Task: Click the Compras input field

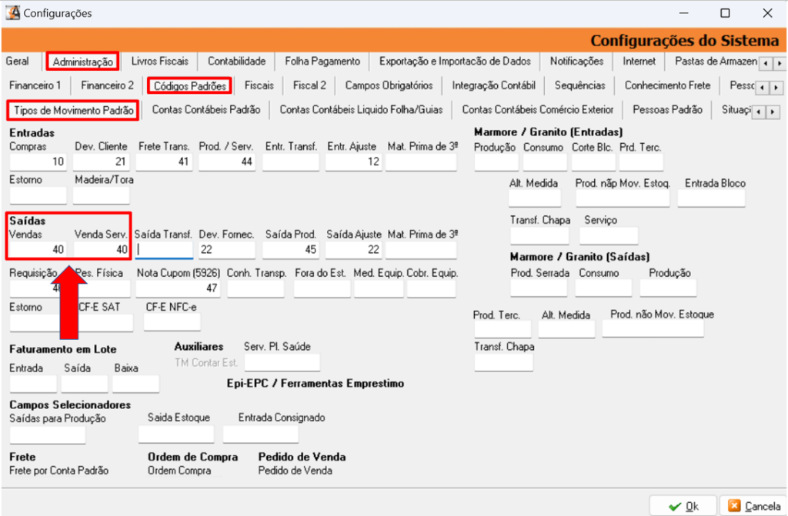Action: tap(38, 162)
